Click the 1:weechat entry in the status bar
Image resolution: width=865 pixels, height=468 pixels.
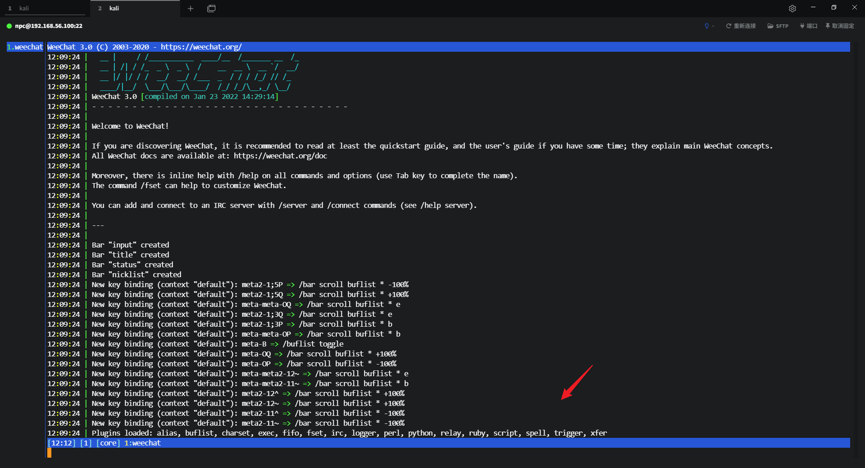point(142,443)
